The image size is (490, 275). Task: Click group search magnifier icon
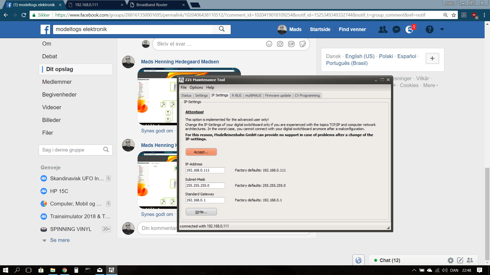(106, 149)
